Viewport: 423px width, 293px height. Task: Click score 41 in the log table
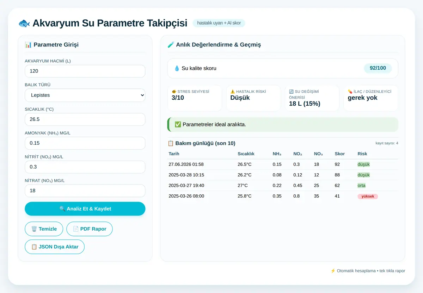coord(337,196)
